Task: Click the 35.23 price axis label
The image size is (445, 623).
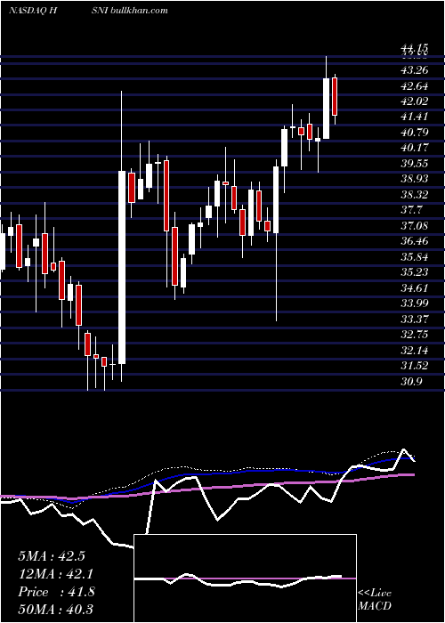Action: (x=416, y=272)
